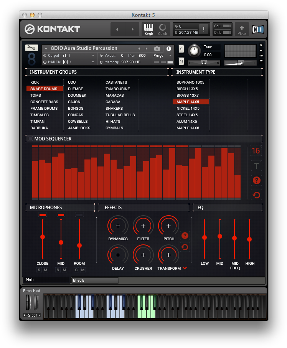Choose SOPRANO 10X5 instrument type
Screen dimensions: 287x348
pos(190,82)
